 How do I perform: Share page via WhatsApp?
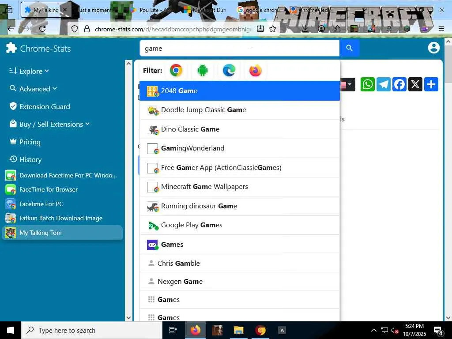(x=368, y=84)
